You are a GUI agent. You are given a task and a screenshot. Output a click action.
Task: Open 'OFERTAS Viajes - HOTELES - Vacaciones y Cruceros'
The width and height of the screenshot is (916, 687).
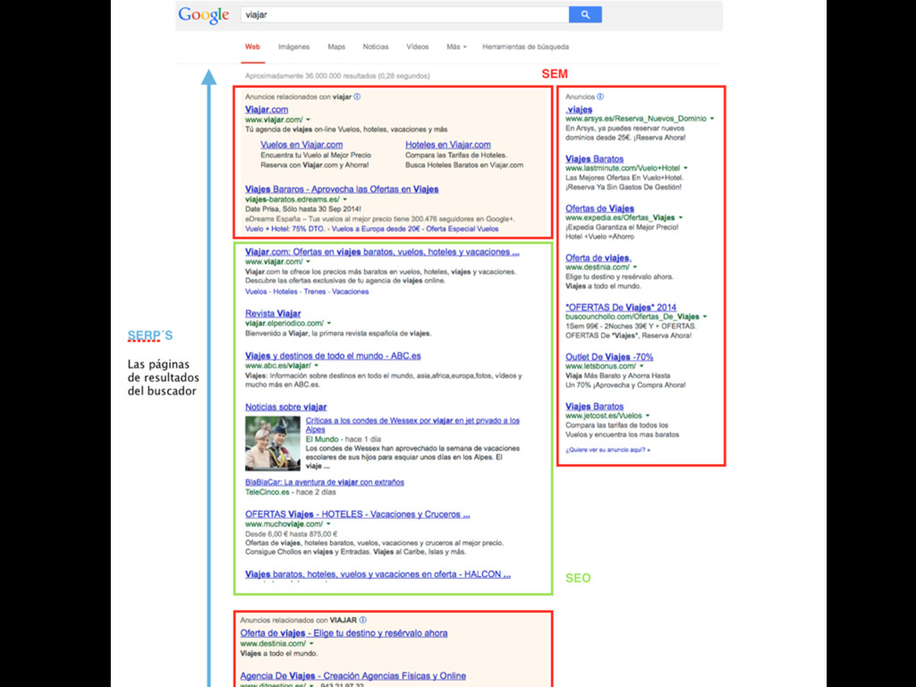(357, 514)
